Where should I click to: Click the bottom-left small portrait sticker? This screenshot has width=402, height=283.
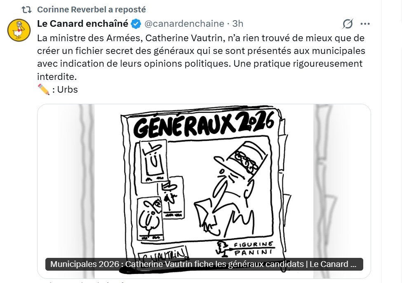tap(150, 218)
